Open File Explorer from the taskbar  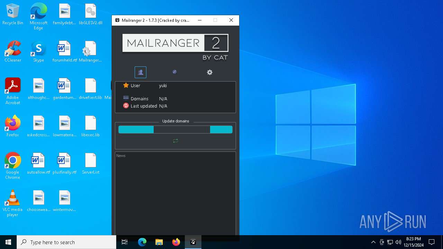159,242
